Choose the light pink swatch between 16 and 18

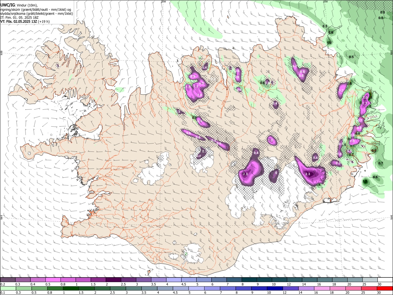(321, 288)
